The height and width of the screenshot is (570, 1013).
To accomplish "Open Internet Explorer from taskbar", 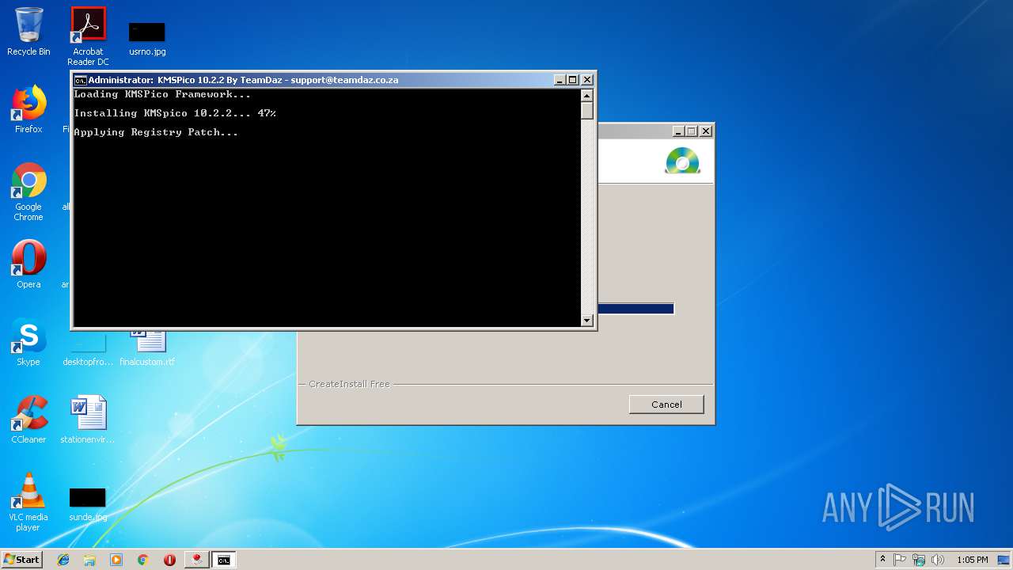I will click(x=63, y=560).
